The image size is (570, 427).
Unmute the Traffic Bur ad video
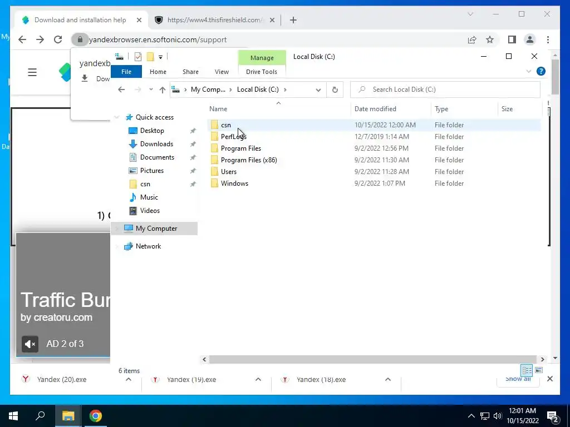click(30, 344)
